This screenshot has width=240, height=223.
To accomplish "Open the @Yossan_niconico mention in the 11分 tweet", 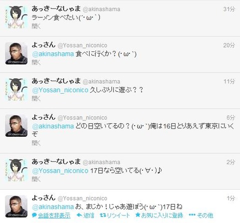I will pos(60,90).
